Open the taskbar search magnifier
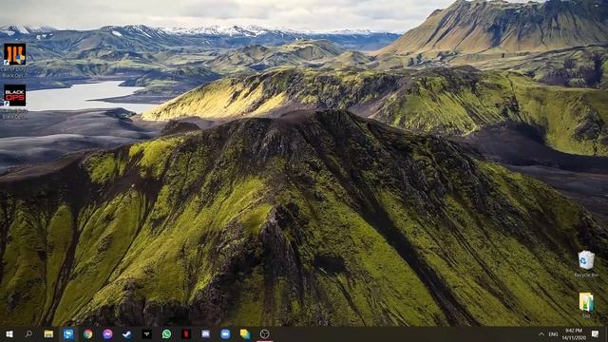Viewport: 608px width, 342px height. (28, 333)
